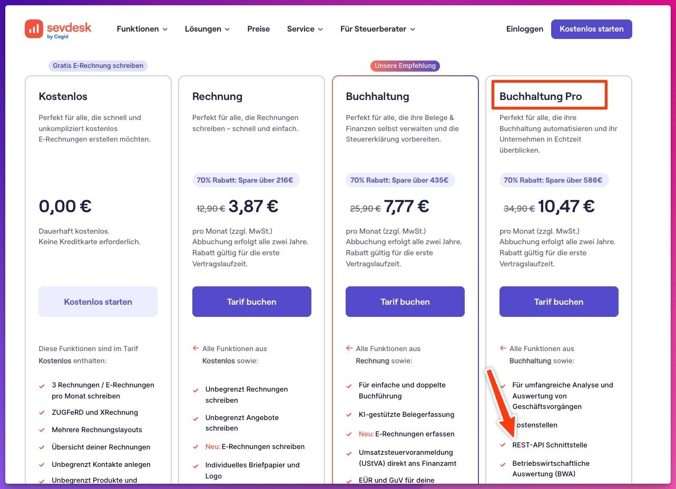Click Tarif buchen under Rechnung plan
The height and width of the screenshot is (489, 676).
[251, 302]
